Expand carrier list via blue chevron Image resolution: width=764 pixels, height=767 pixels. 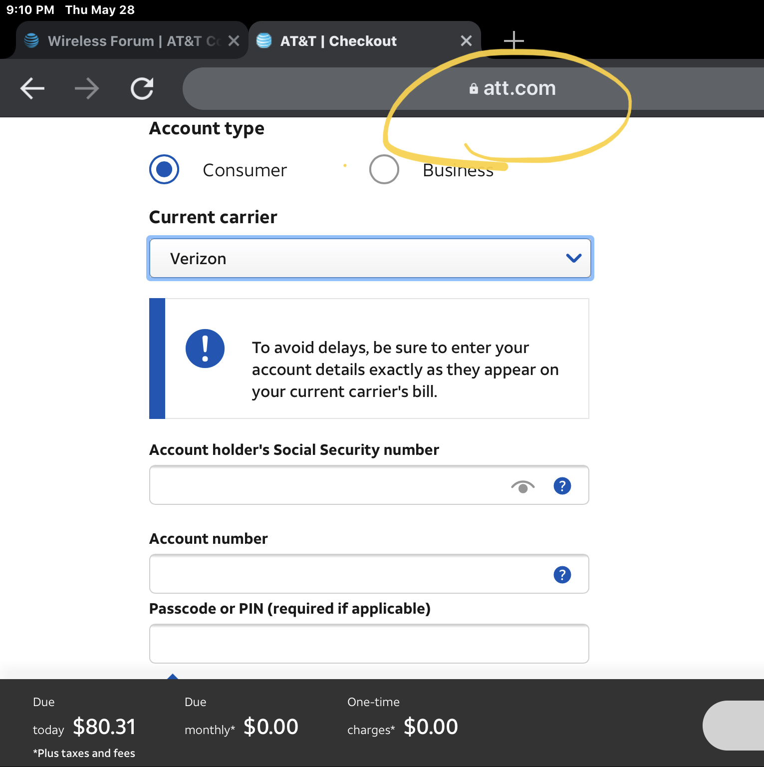click(x=574, y=258)
